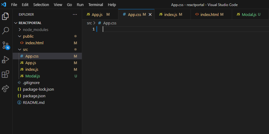Open README.md file
This screenshot has height=134, width=269.
(47, 103)
